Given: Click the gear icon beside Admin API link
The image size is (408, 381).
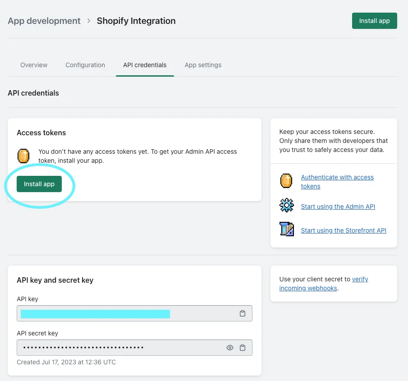Looking at the screenshot, I should tap(286, 205).
